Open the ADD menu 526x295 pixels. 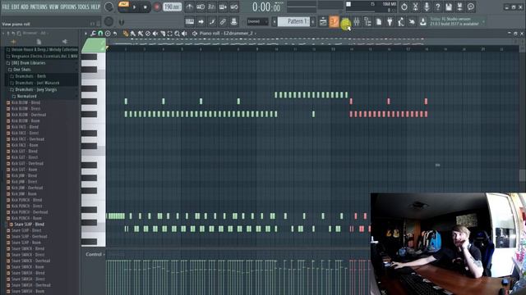[25, 7]
